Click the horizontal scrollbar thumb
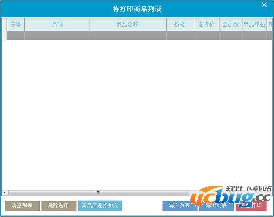 (98, 192)
